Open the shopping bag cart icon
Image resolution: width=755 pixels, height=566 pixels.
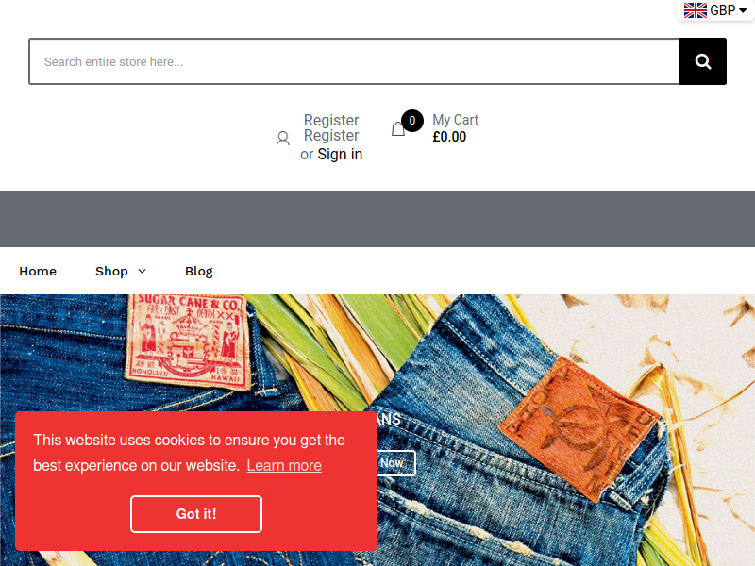(398, 129)
